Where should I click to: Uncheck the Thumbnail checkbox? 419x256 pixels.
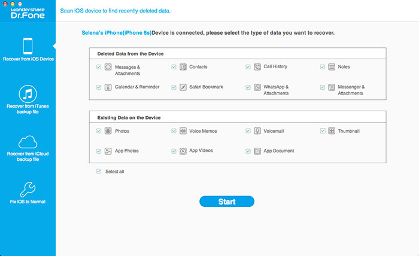[323, 130]
